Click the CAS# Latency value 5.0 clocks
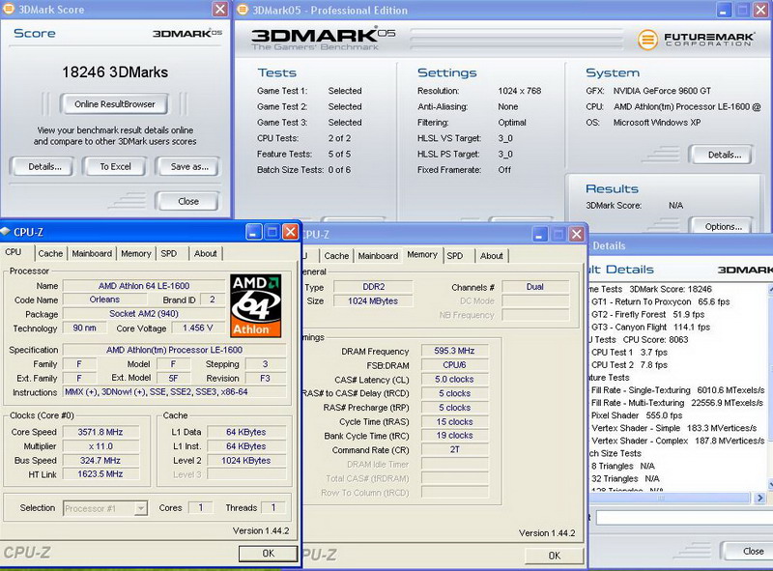Image resolution: width=773 pixels, height=571 pixels. click(454, 379)
